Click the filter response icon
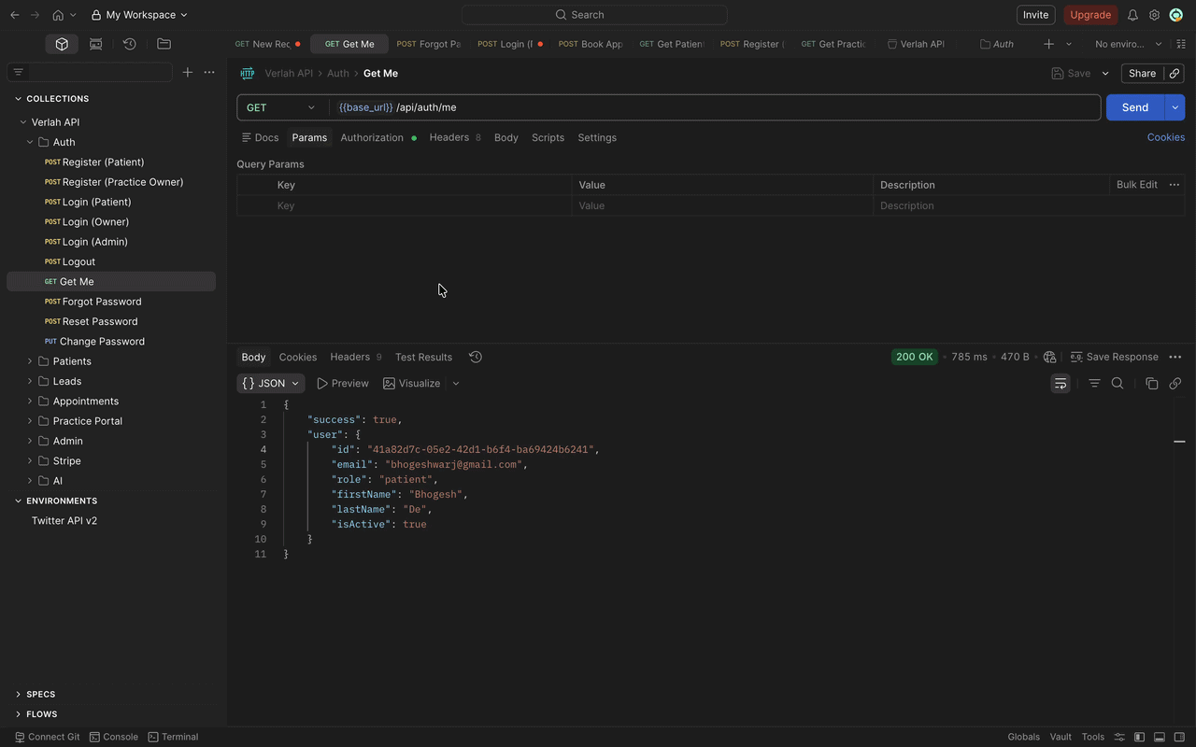Viewport: 1196px width, 747px height. [x=1094, y=384]
